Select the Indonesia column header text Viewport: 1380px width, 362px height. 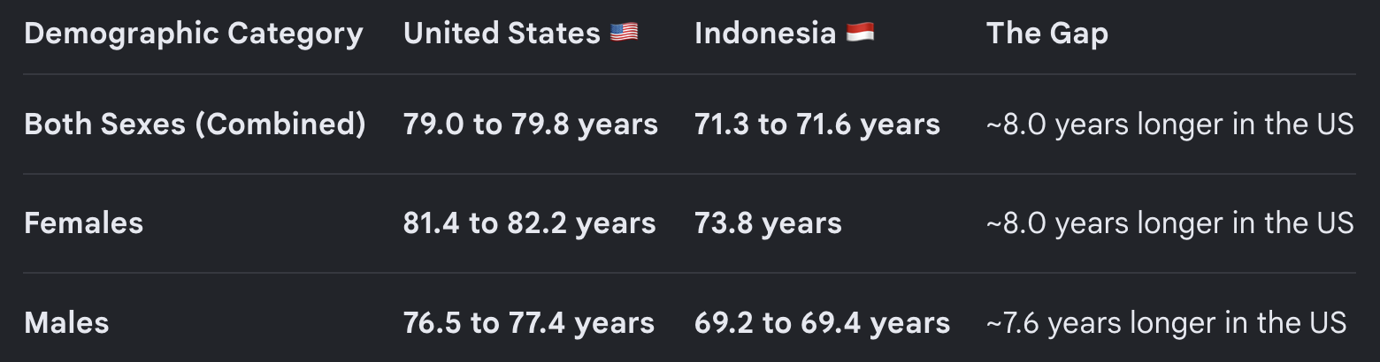coord(765,34)
